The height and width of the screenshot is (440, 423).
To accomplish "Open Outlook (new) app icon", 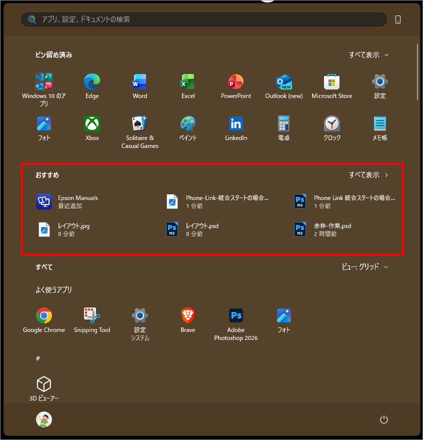I will point(284,82).
